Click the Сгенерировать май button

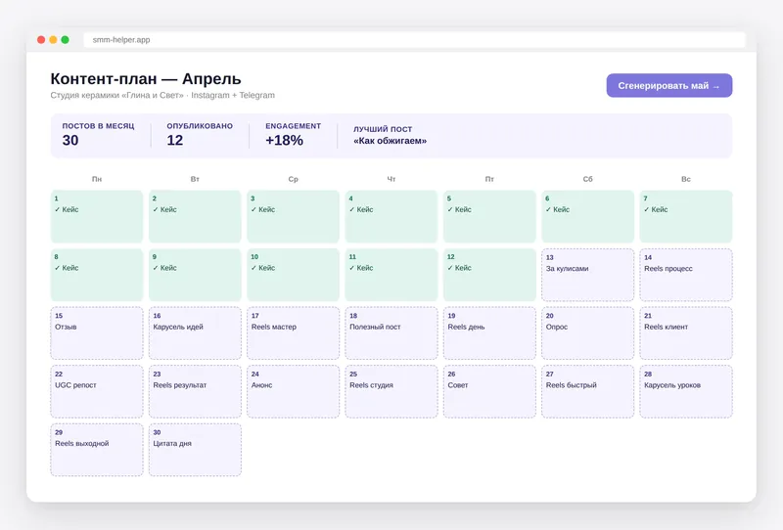(669, 85)
